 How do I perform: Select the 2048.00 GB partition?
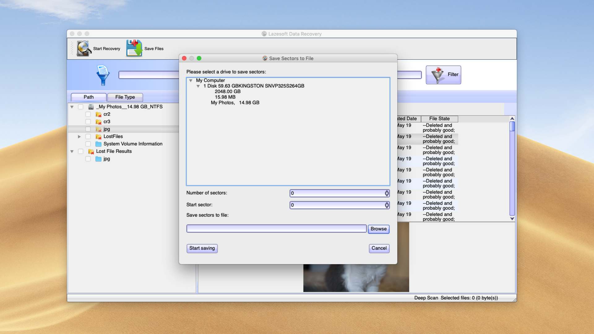227,92
